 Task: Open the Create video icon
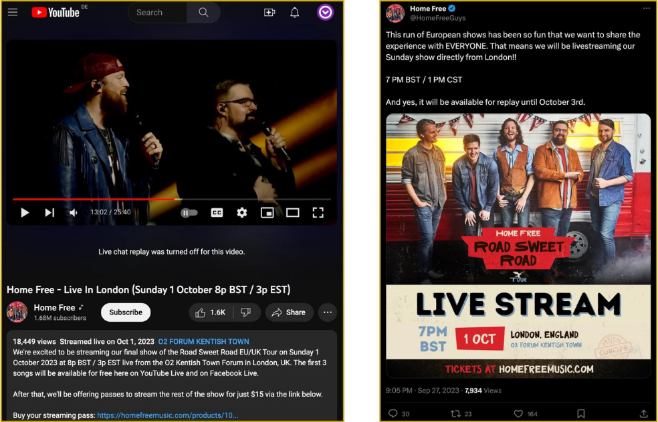pyautogui.click(x=269, y=13)
